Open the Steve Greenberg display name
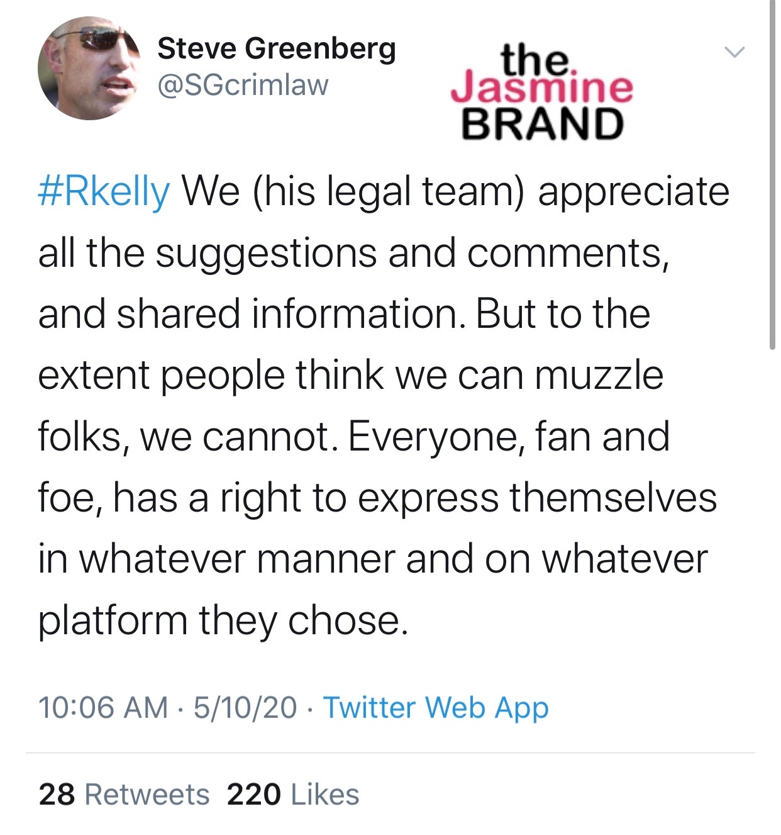This screenshot has height=835, width=781. point(276,49)
